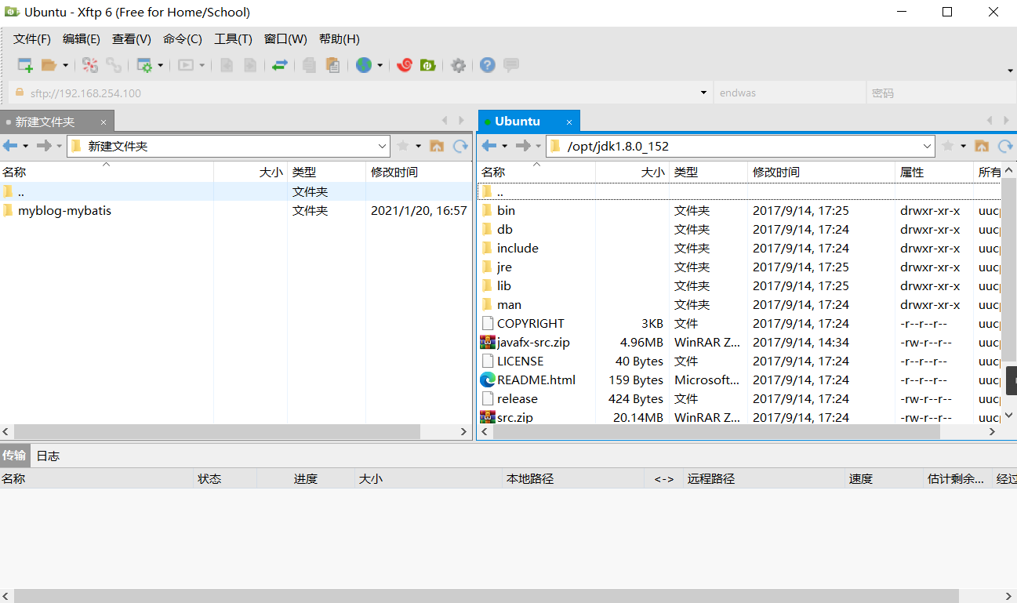The width and height of the screenshot is (1017, 603).
Task: Click the Copy toolbar icon
Action: (x=310, y=65)
